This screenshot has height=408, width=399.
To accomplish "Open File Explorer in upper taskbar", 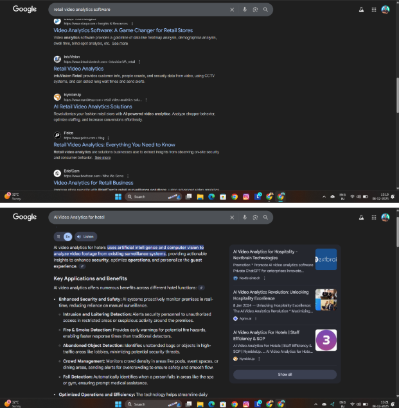I will (200, 197).
